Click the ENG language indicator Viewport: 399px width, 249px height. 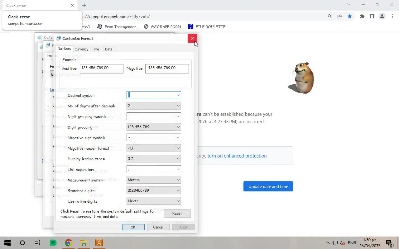352,243
